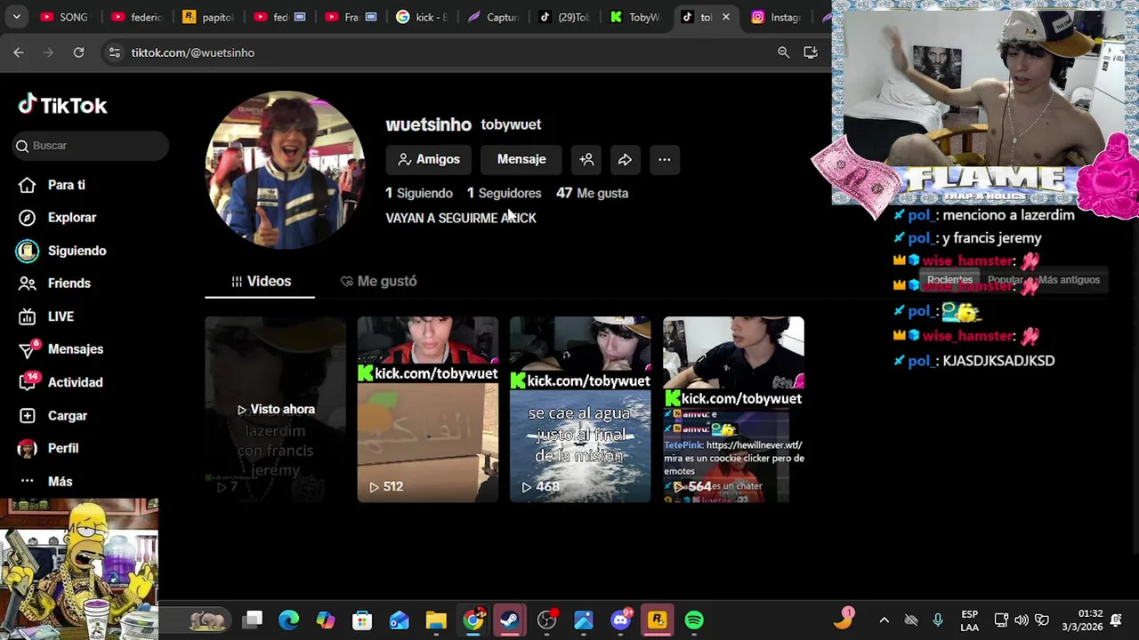Open the tab search dropdown arrow

(x=16, y=17)
